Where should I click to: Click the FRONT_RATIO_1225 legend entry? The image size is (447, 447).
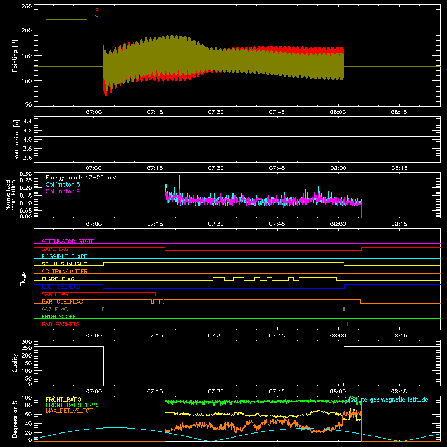coord(73,405)
